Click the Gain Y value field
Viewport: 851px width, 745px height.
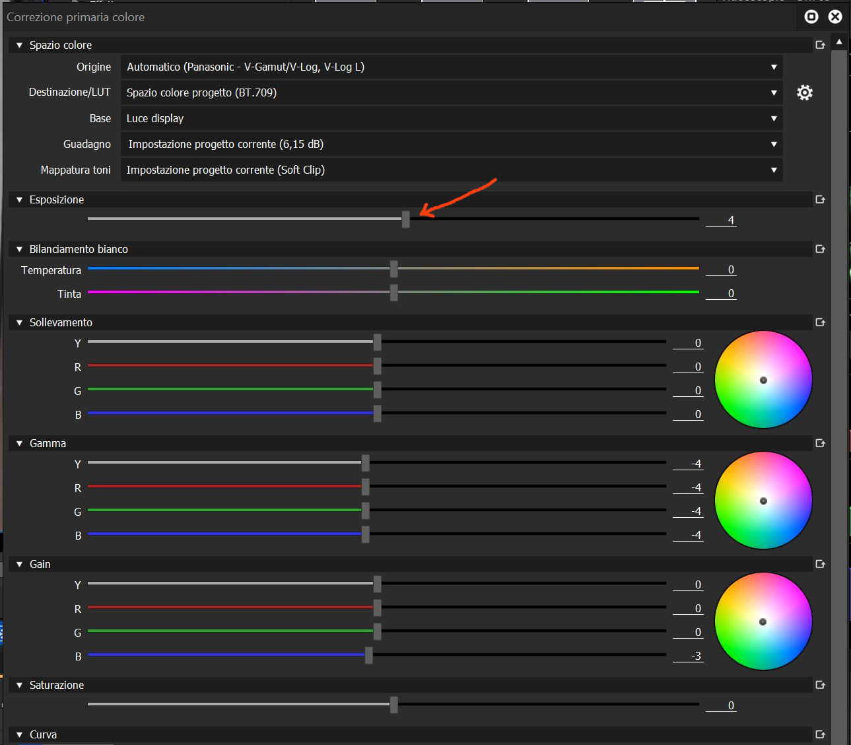tap(688, 585)
